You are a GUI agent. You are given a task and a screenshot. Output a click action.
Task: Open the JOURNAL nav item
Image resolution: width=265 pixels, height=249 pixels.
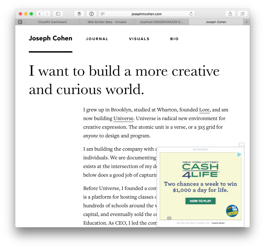[97, 39]
